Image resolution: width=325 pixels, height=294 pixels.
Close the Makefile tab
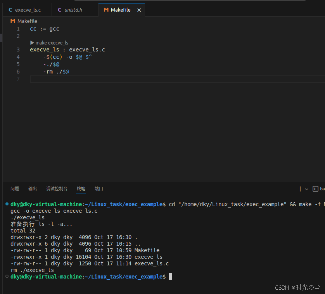pos(139,10)
